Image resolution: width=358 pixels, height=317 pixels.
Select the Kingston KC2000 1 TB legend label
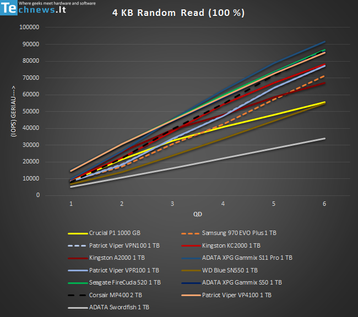(x=231, y=245)
